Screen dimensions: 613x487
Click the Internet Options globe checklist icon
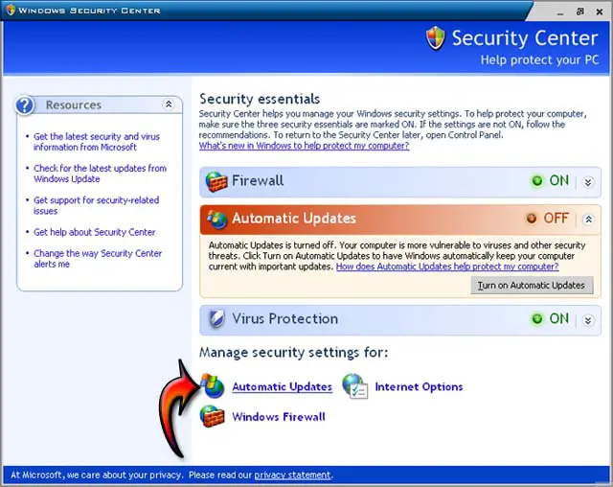click(355, 386)
